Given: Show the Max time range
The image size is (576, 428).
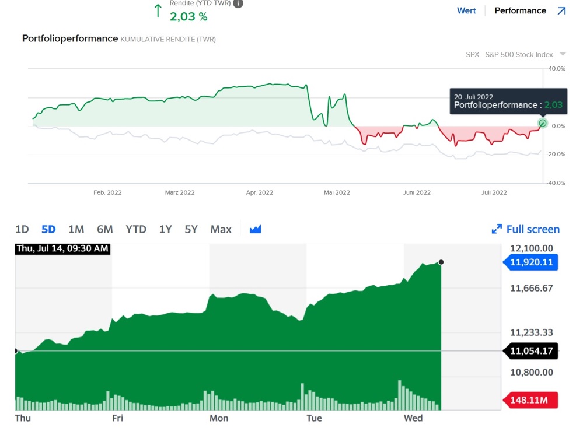Looking at the screenshot, I should [221, 229].
